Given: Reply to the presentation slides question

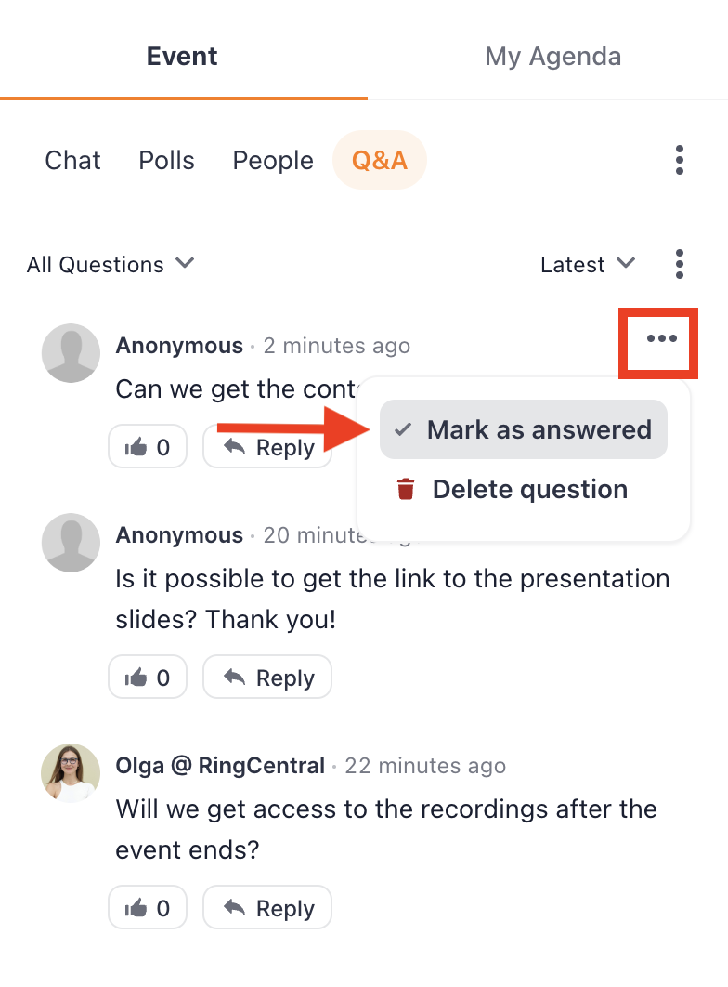Looking at the screenshot, I should (x=267, y=677).
